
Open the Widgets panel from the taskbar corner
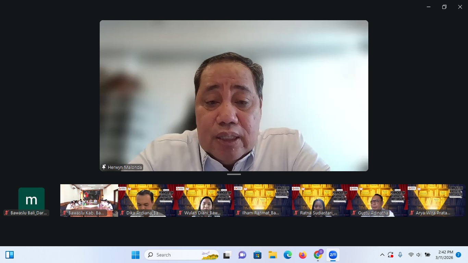10,255
